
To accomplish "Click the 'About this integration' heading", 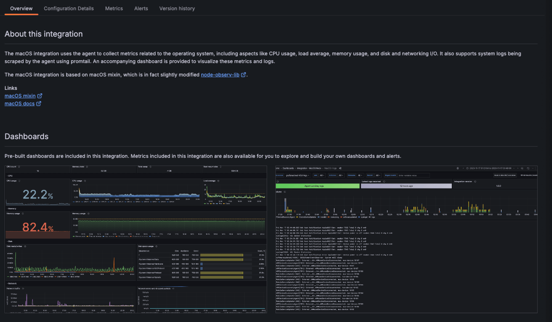I will pos(44,34).
